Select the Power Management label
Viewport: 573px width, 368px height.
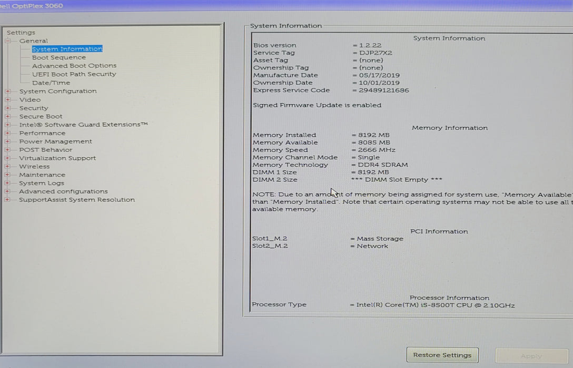pos(55,141)
